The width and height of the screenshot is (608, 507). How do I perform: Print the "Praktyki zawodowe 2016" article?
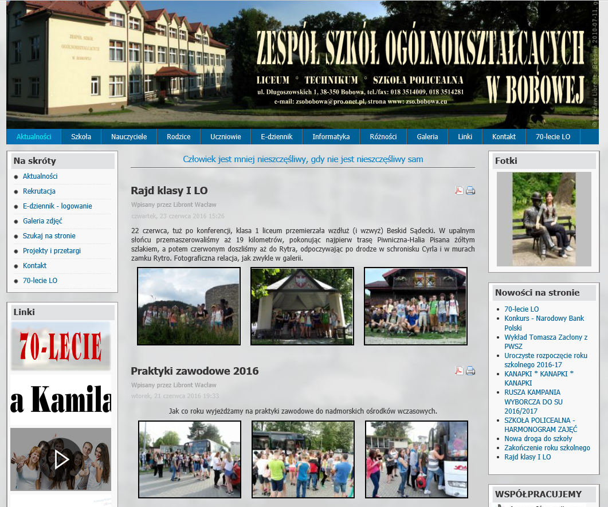(470, 371)
